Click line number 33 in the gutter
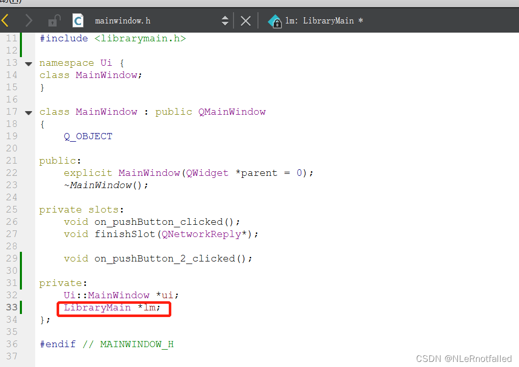Viewport: 519px width, 367px height. click(x=12, y=307)
